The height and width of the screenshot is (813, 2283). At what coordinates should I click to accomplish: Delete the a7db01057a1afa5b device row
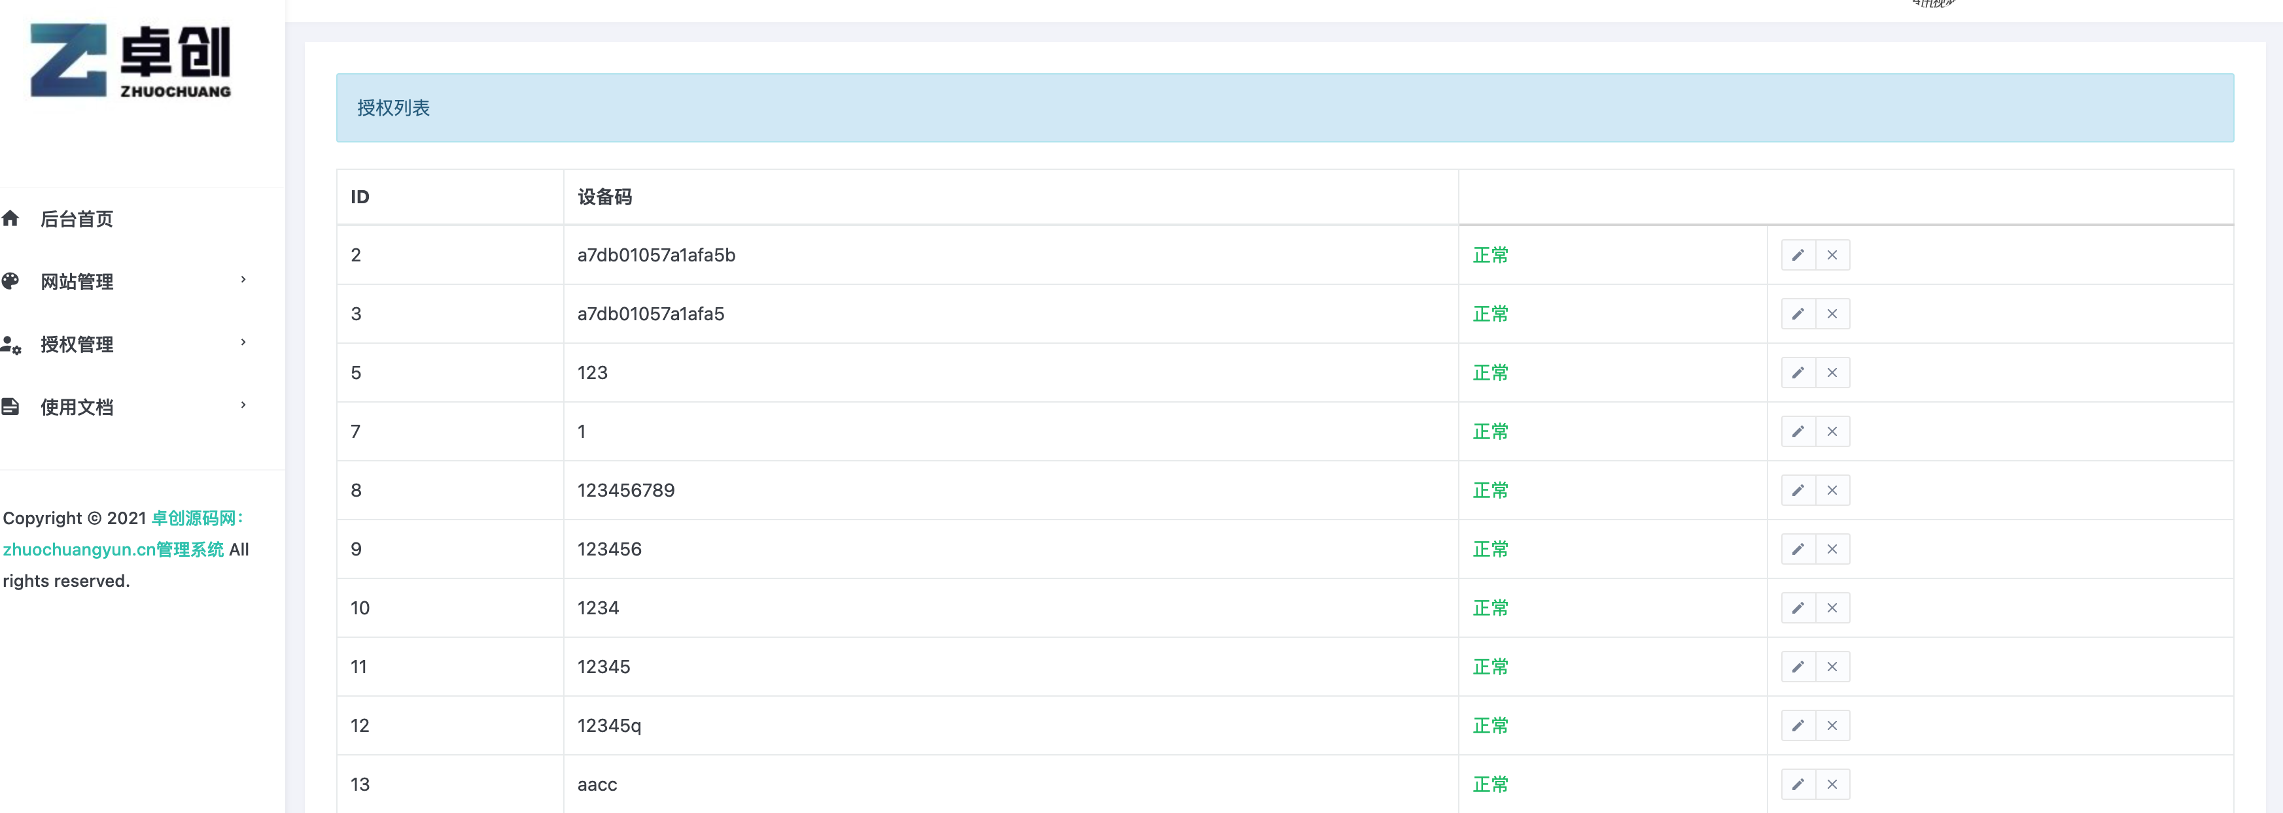[x=1832, y=255]
